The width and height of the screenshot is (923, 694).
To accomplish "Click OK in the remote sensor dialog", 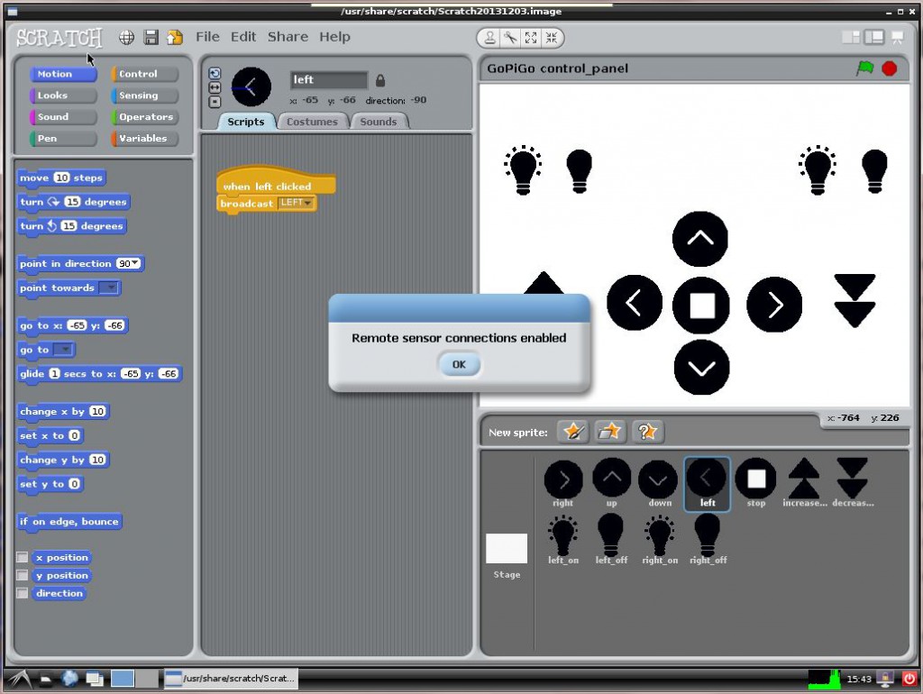I will click(459, 364).
